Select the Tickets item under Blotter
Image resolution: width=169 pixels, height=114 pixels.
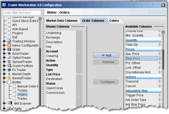click(22, 90)
